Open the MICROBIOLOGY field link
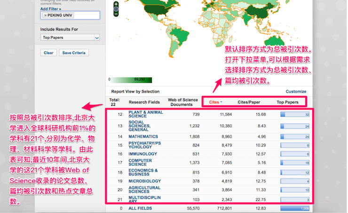Viewport: 348px width, 213px height. click(x=145, y=181)
